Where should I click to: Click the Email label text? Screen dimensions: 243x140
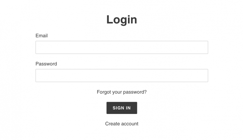click(41, 36)
